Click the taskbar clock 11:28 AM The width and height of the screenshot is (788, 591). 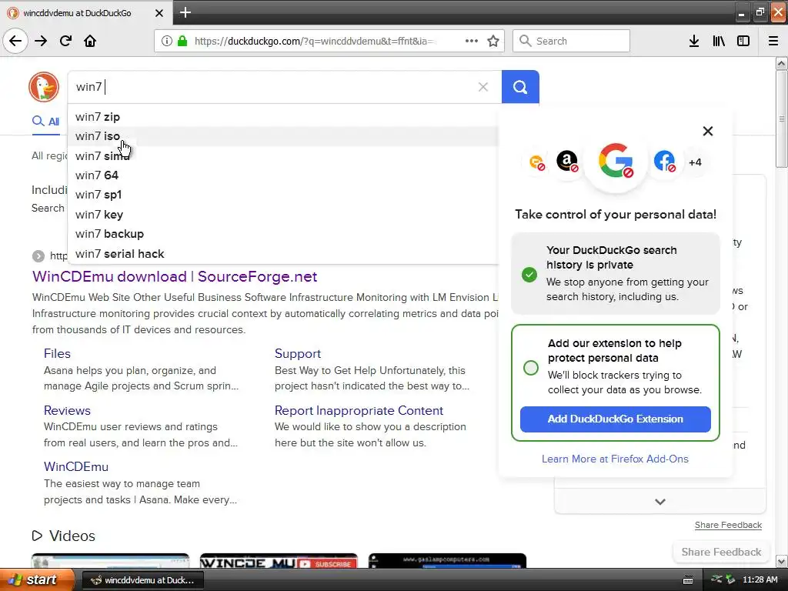tap(760, 579)
